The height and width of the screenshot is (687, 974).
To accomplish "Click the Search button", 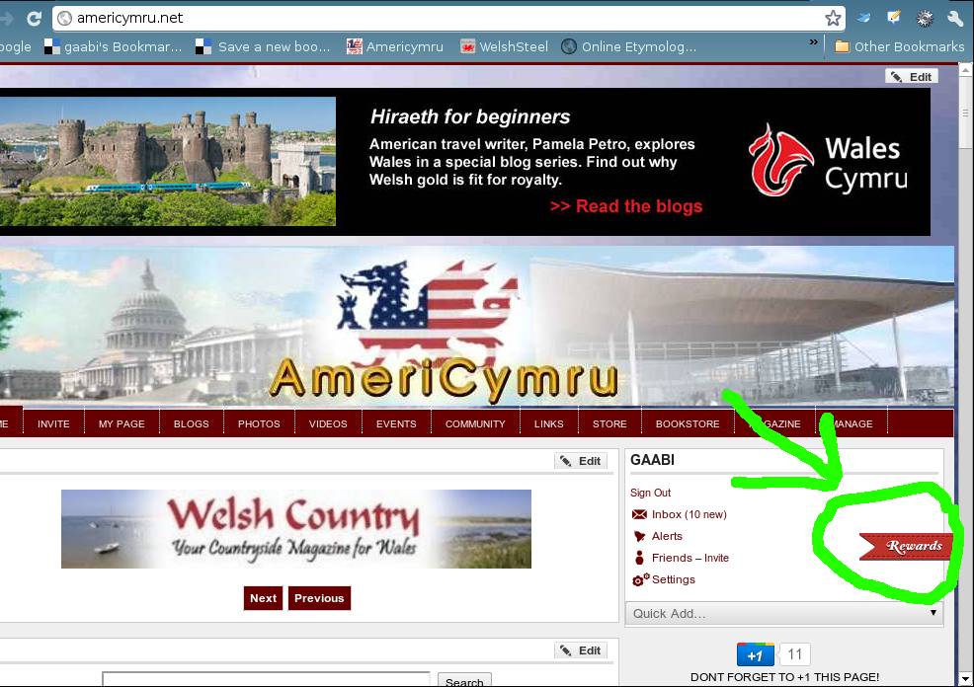I will pyautogui.click(x=464, y=679).
